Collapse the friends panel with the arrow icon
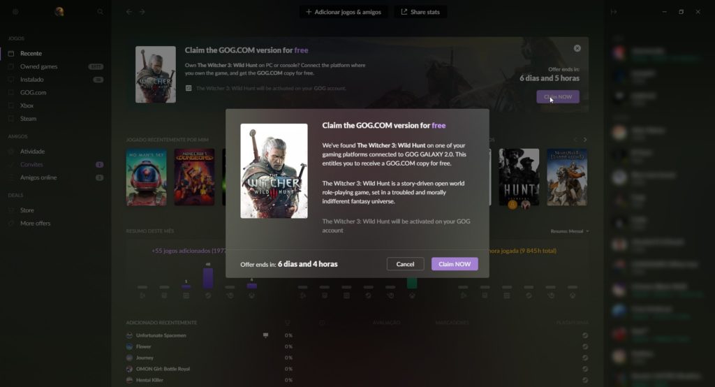Viewport: 715px width, 387px height. click(x=614, y=12)
